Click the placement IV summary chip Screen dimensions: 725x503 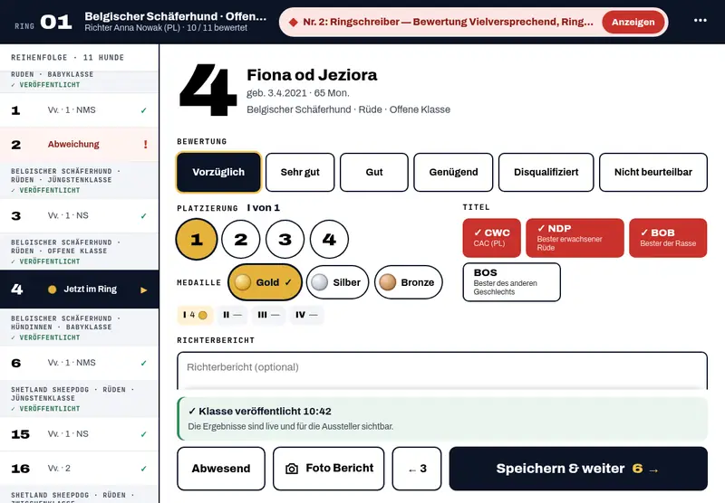[306, 315]
